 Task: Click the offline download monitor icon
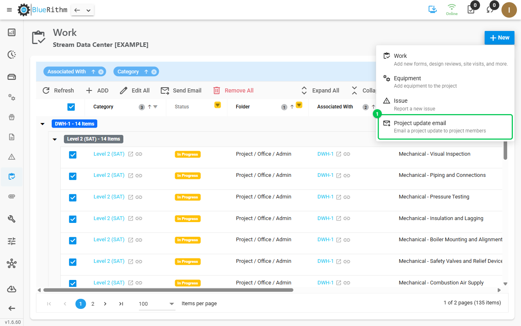(x=433, y=9)
